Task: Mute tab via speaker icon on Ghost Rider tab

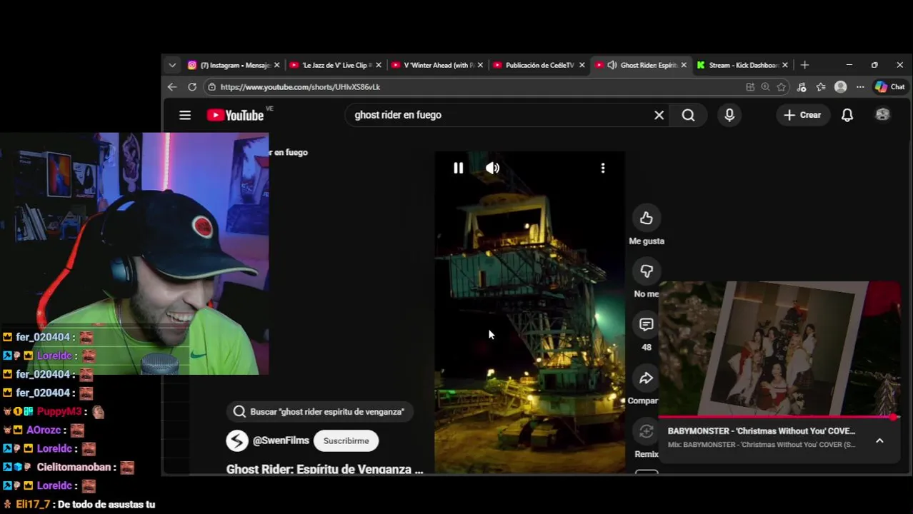Action: pos(612,65)
